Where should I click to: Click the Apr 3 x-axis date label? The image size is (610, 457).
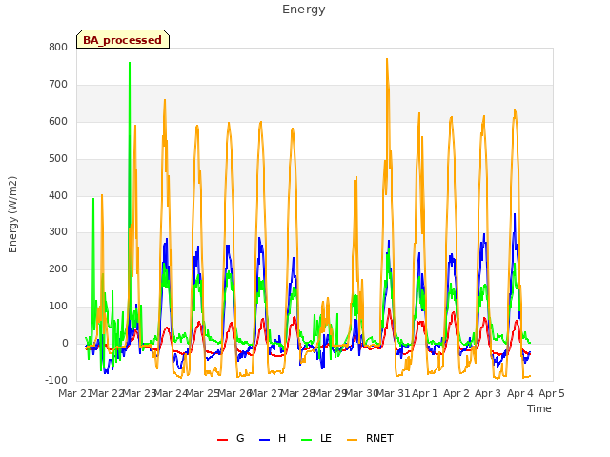[488, 393]
